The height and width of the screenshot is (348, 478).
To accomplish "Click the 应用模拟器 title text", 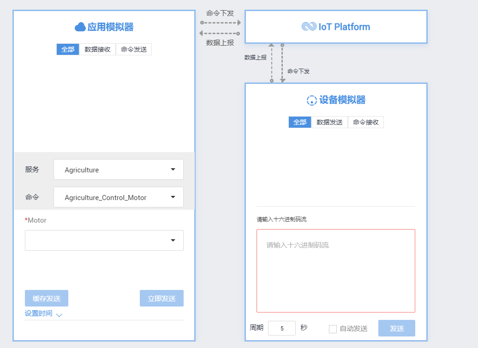I will (110, 27).
